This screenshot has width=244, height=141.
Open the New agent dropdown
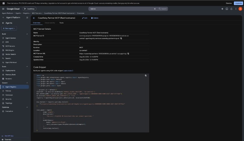9,29
